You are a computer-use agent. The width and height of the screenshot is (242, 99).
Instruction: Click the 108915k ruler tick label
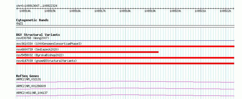[50, 11]
